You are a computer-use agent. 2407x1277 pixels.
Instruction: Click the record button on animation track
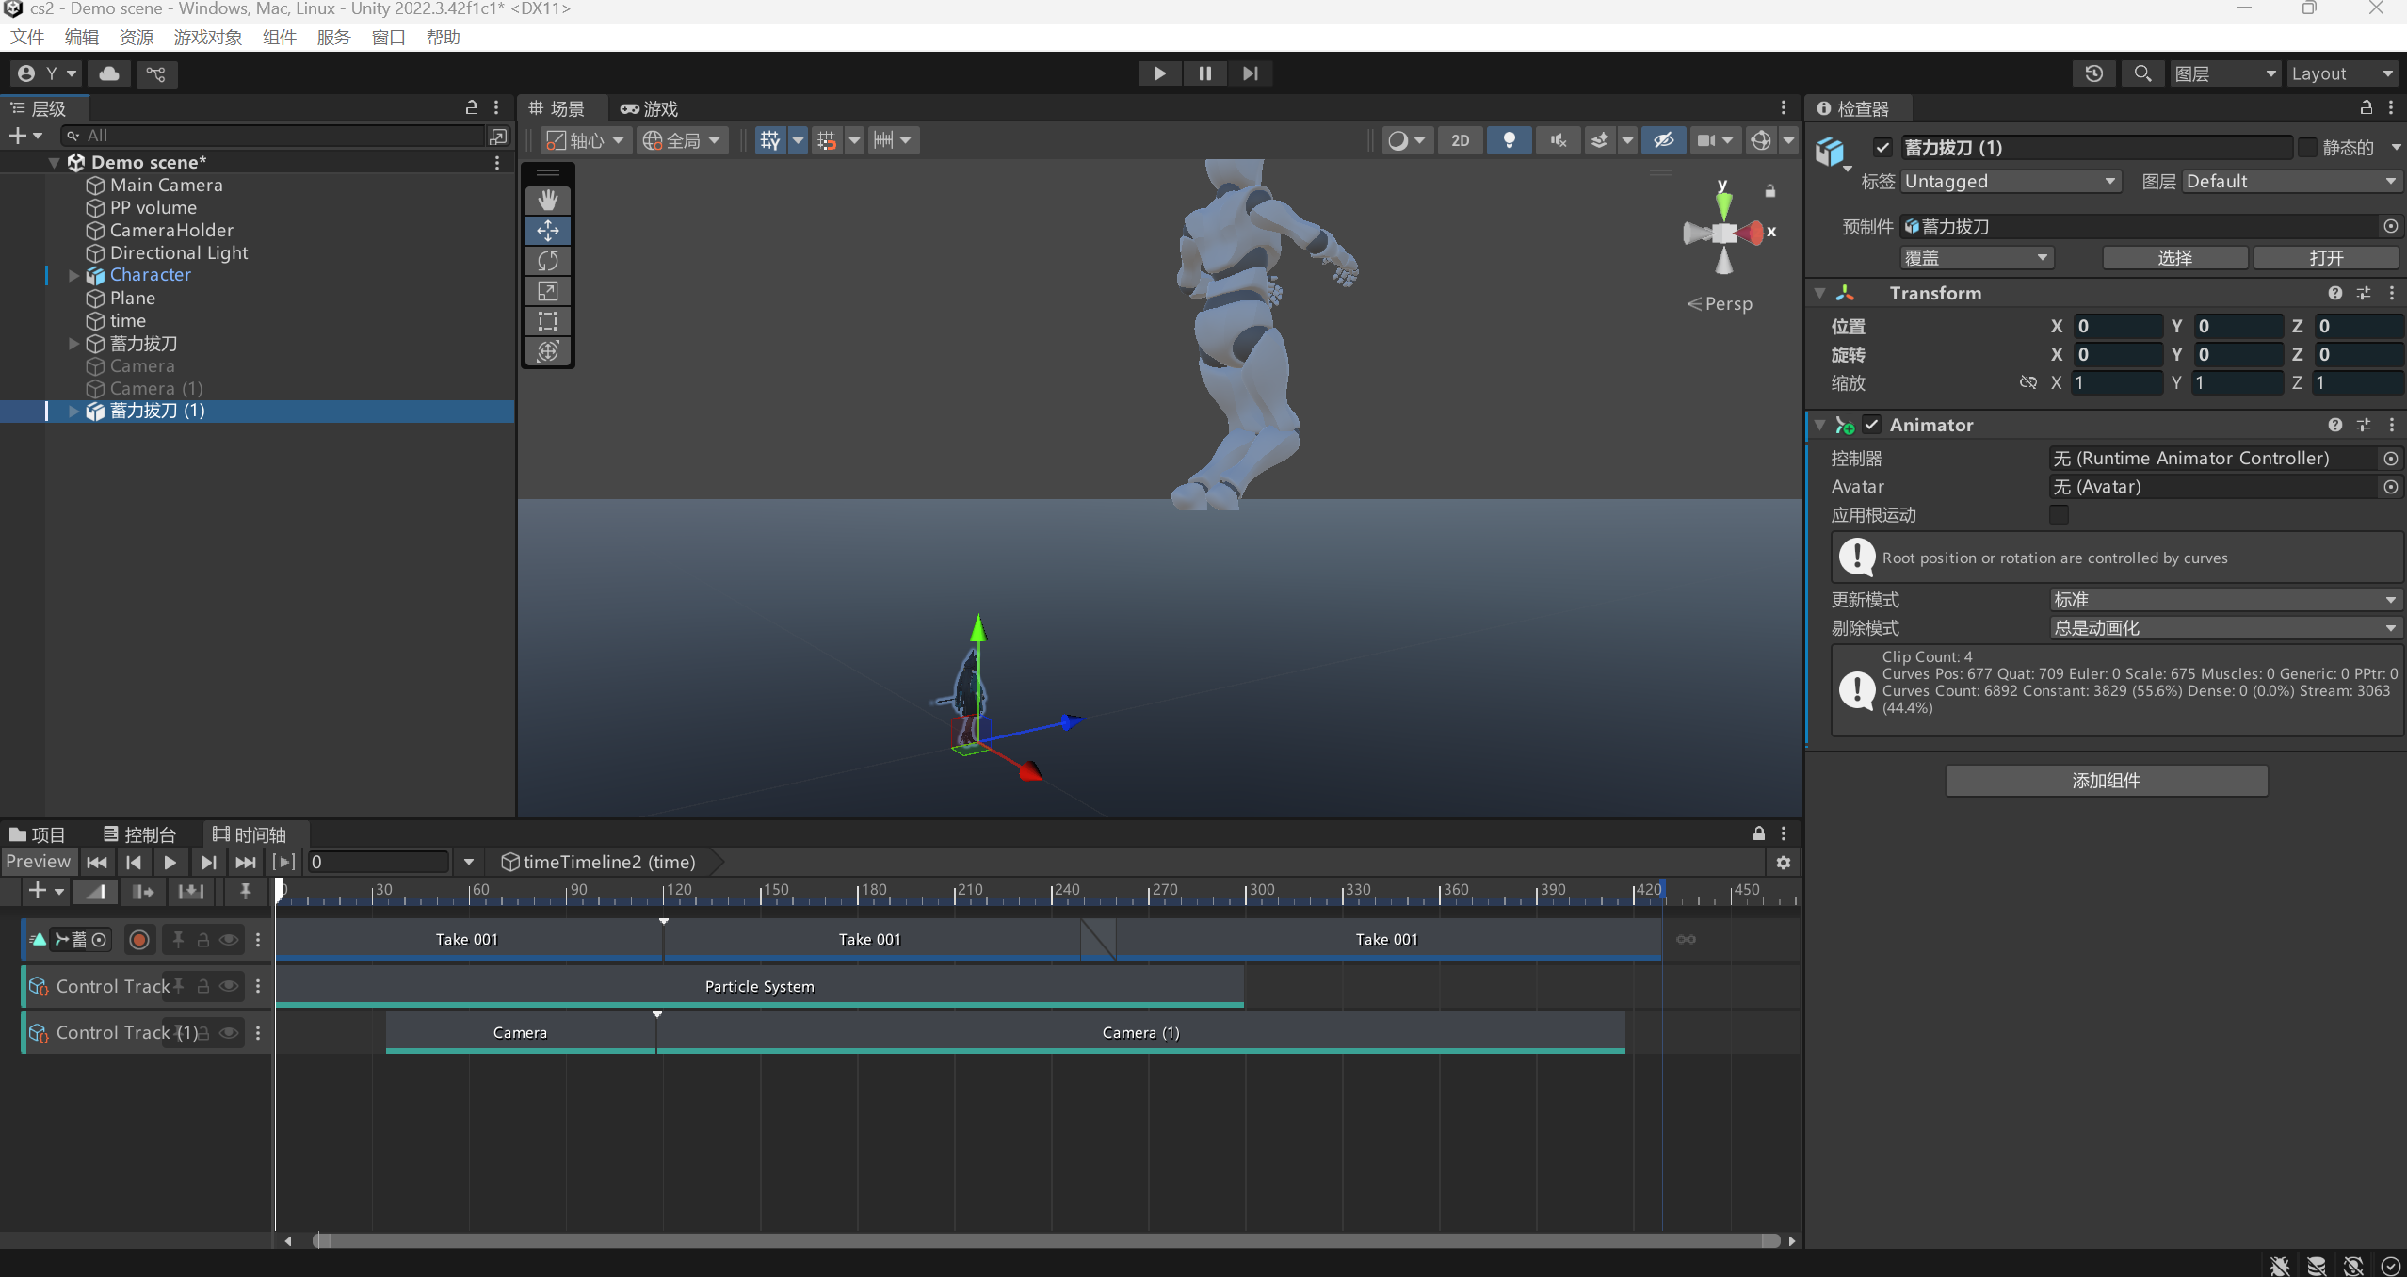coord(139,940)
